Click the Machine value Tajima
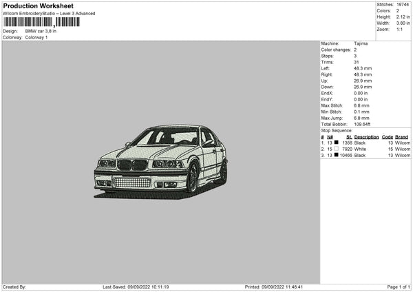 (361, 43)
